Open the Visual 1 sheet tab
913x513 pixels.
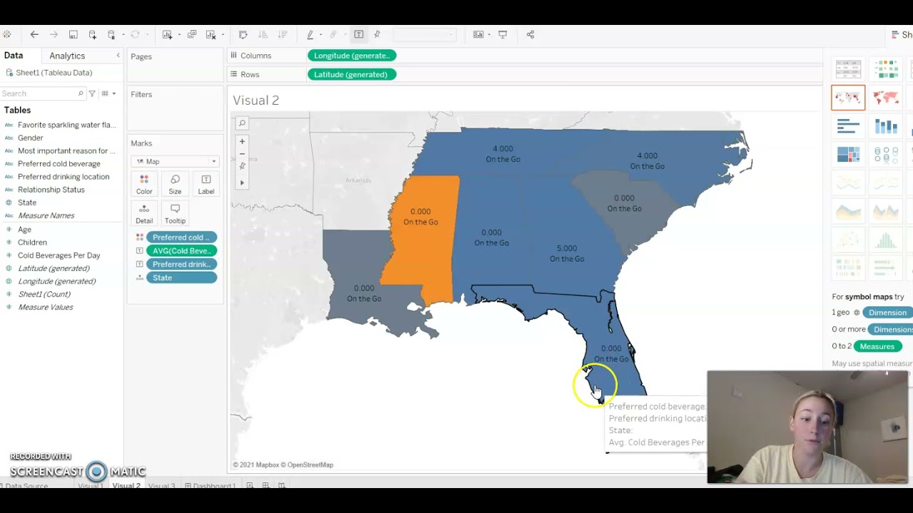point(91,486)
